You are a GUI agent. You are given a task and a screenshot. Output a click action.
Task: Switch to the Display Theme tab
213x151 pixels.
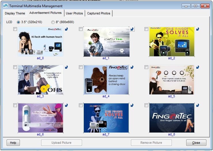tap(15, 13)
